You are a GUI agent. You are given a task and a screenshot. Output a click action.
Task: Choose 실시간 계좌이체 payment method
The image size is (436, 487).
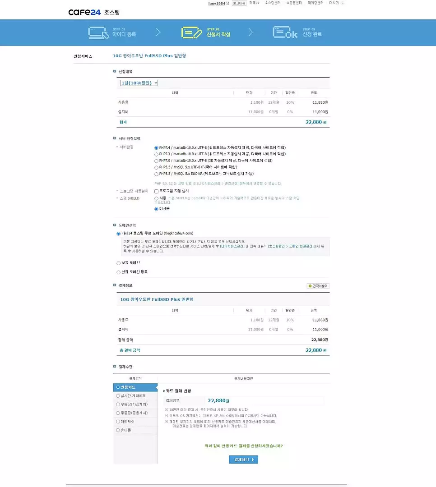(x=118, y=396)
